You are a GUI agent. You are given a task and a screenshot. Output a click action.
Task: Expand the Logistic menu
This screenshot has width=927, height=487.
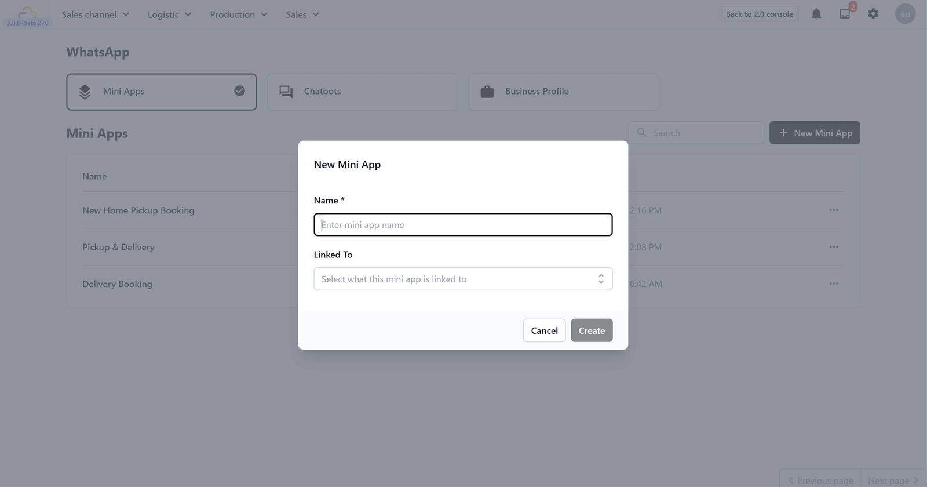click(169, 14)
